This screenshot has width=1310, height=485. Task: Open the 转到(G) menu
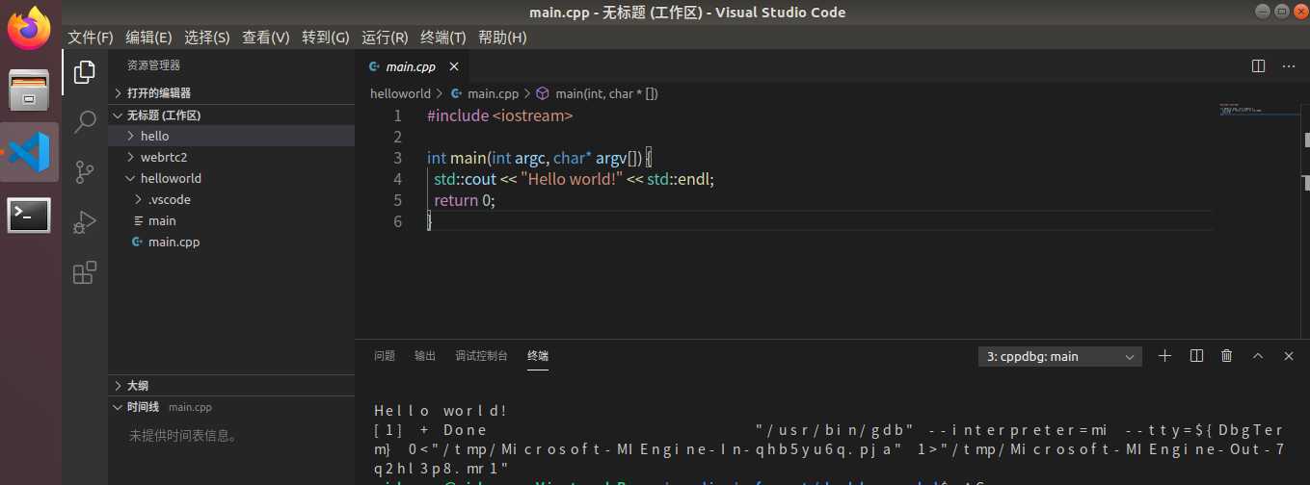[x=326, y=37]
